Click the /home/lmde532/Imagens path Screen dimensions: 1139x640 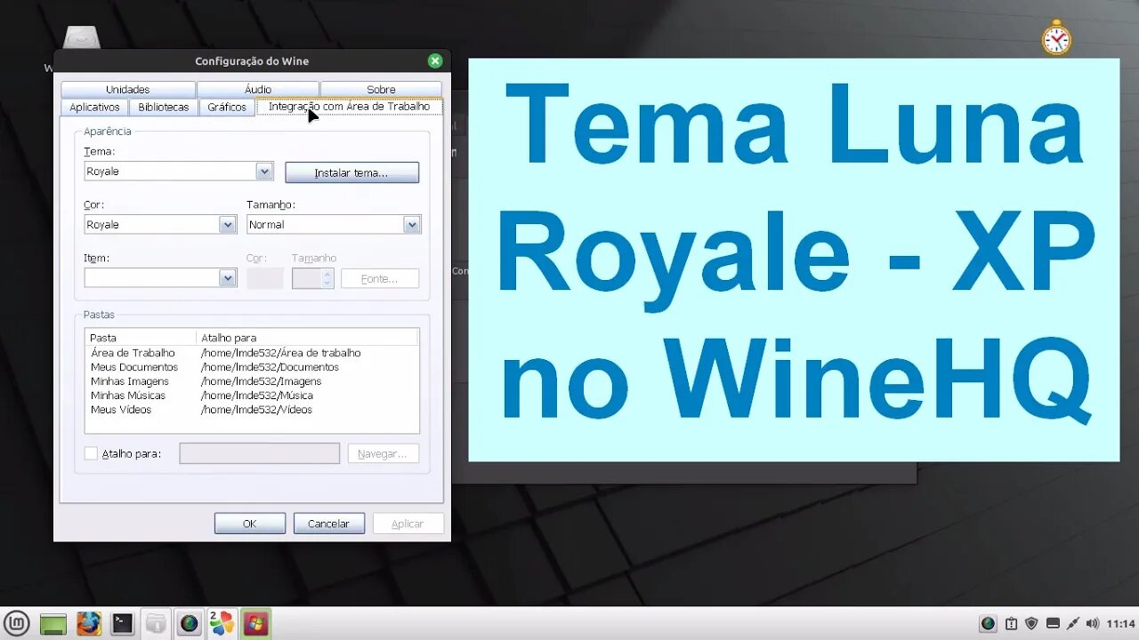click(x=262, y=381)
